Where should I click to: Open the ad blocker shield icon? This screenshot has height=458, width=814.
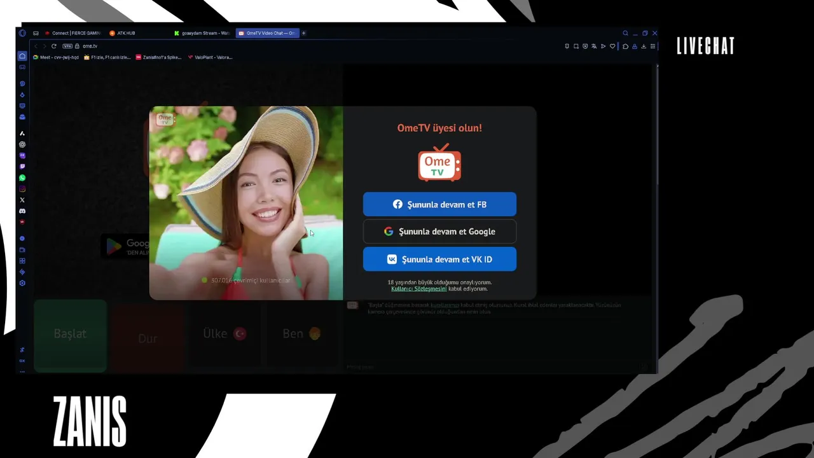click(x=585, y=46)
